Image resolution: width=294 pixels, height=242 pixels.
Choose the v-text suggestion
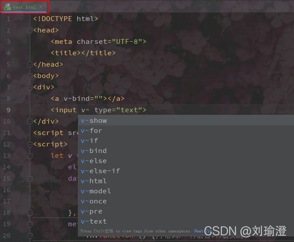[186, 221]
